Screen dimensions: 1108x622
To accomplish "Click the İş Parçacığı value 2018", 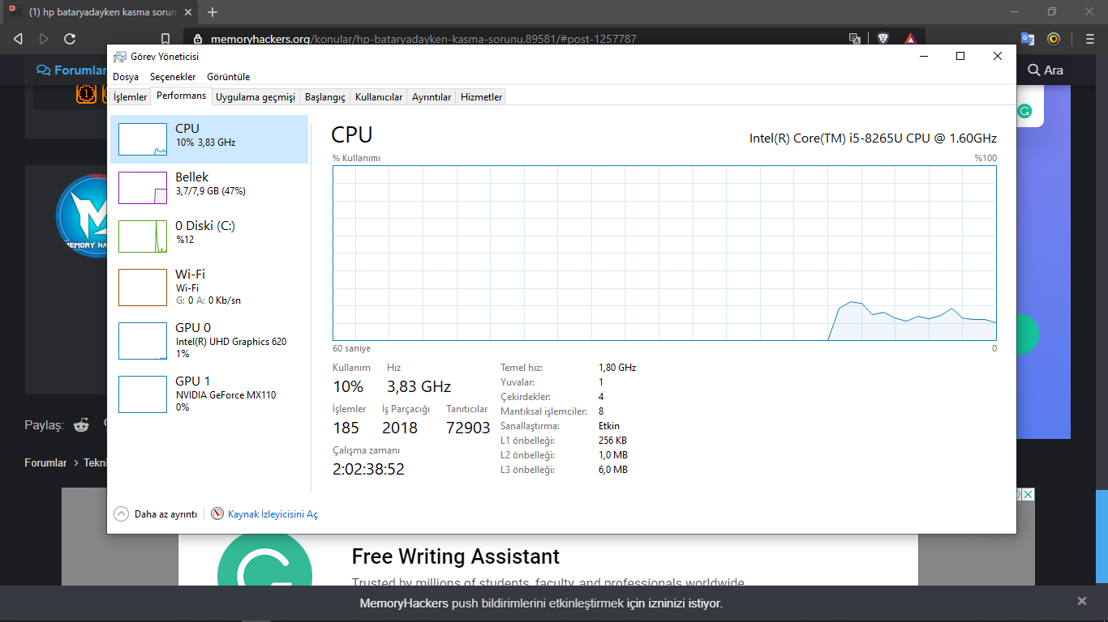I will (x=400, y=428).
